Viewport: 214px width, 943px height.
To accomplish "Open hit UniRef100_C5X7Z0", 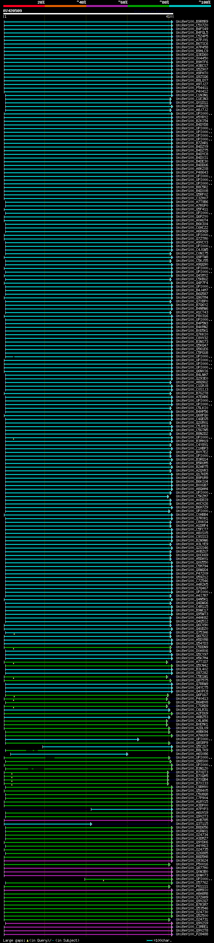I will [x=192, y=25].
